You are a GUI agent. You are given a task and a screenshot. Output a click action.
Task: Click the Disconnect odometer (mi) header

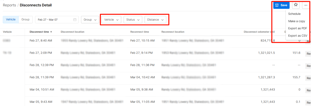pyautogui.click(x=259, y=32)
